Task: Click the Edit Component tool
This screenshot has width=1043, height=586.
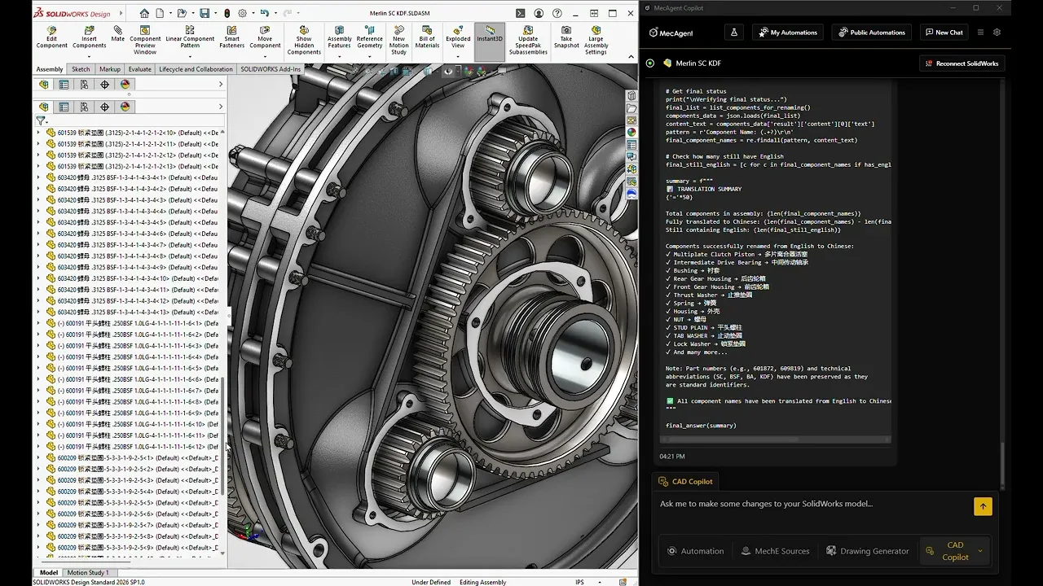Action: tap(51, 37)
